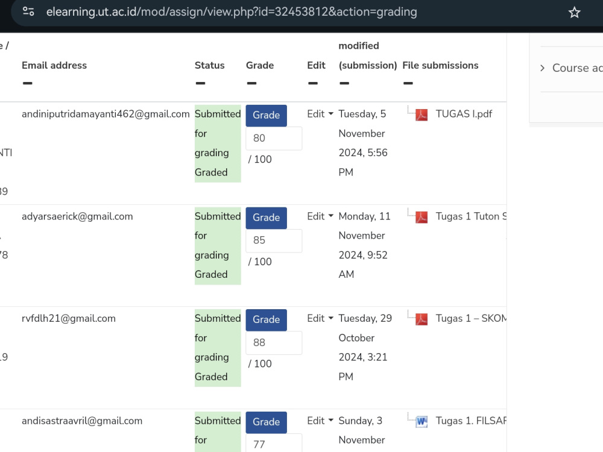Select email adyarsaerick@gmail.com

77,216
